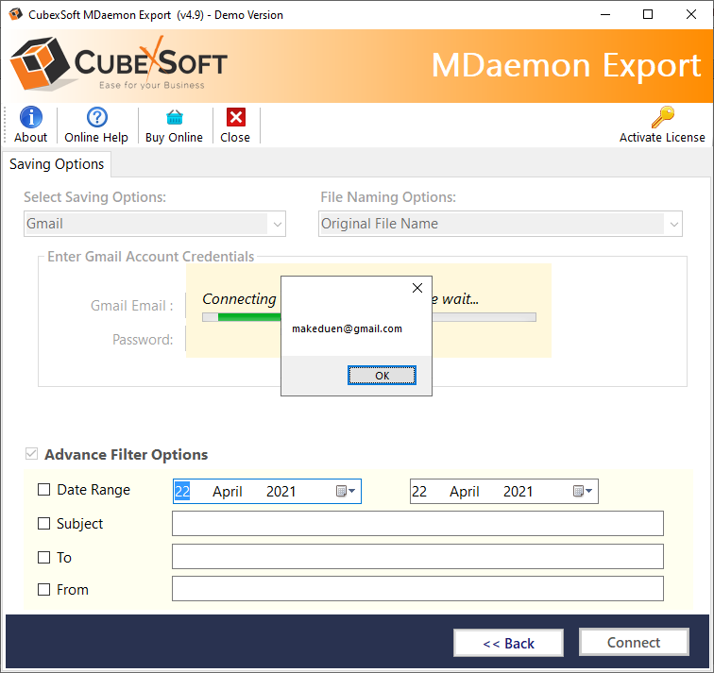Open Buy Online basket icon
The height and width of the screenshot is (673, 714).
click(174, 117)
